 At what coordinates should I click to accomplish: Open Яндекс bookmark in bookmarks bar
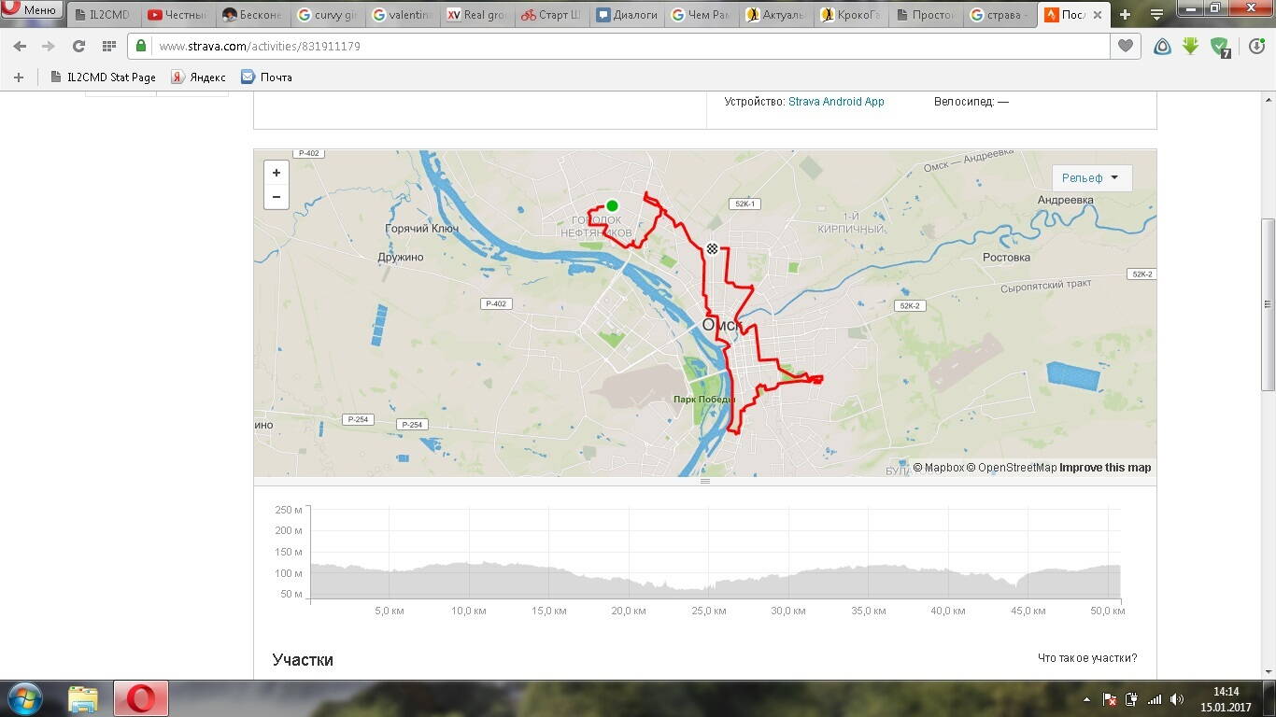point(198,77)
